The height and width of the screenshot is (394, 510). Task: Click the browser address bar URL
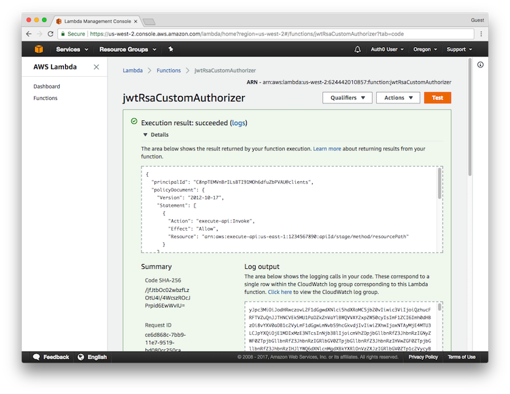tap(247, 34)
